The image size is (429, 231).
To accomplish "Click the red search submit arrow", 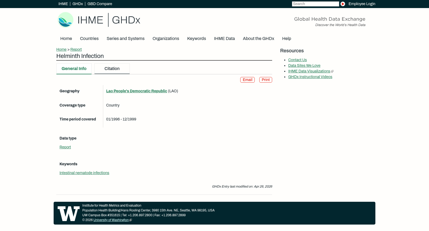I will point(343,4).
